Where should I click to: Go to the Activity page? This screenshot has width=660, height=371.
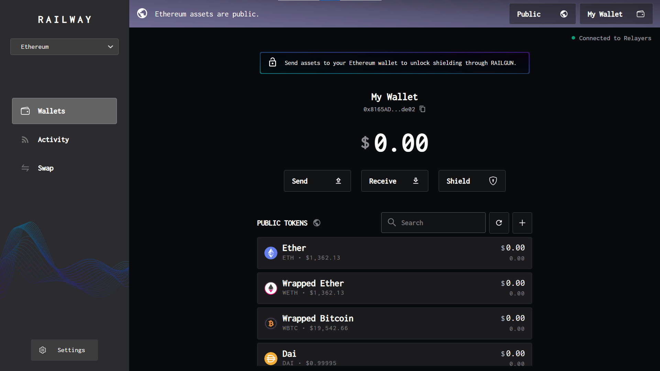coord(53,139)
